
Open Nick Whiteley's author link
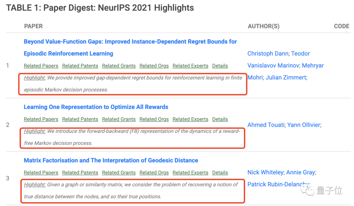click(265, 172)
